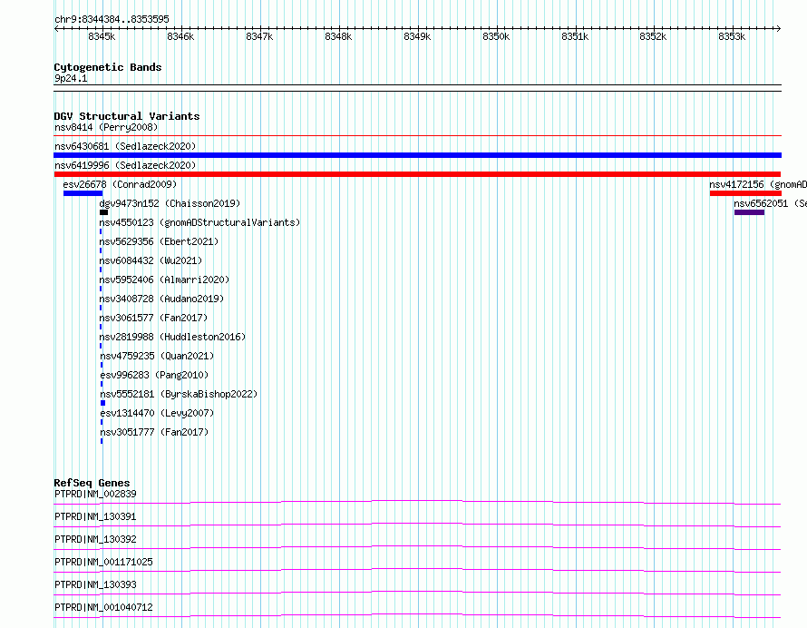This screenshot has width=807, height=628.
Task: Click the blue esv26678 Conrad2009 bar
Action: click(x=83, y=193)
